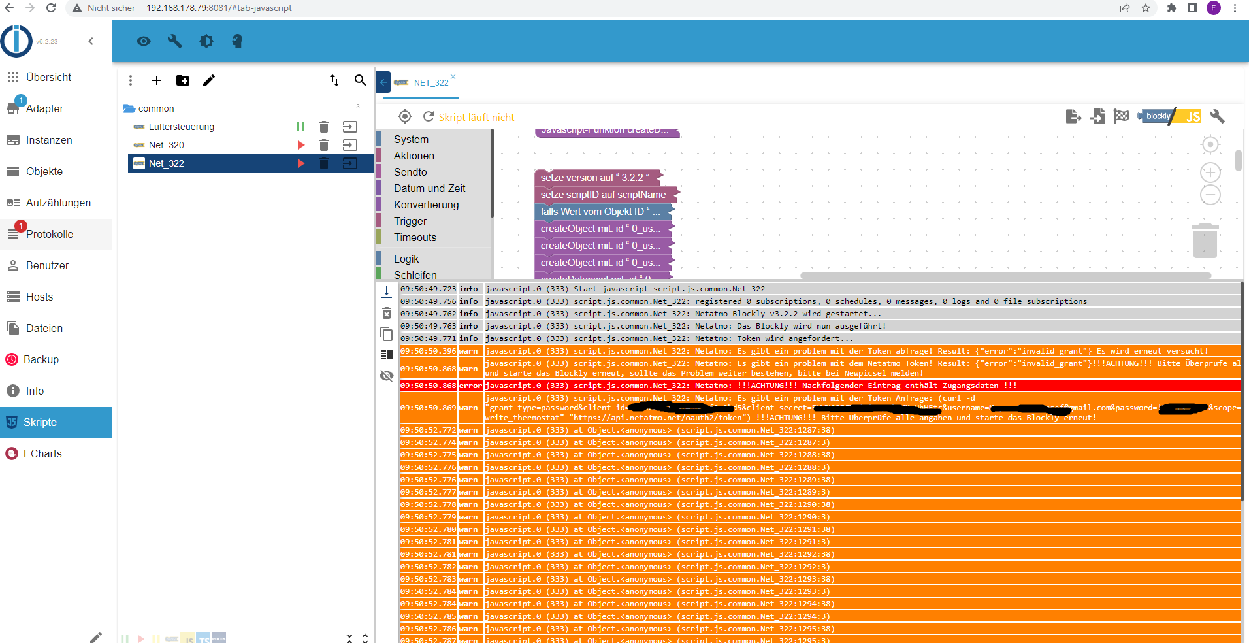Viewport: 1249px width, 643px height.
Task: Collapse the left sidebar menu
Action: click(91, 41)
